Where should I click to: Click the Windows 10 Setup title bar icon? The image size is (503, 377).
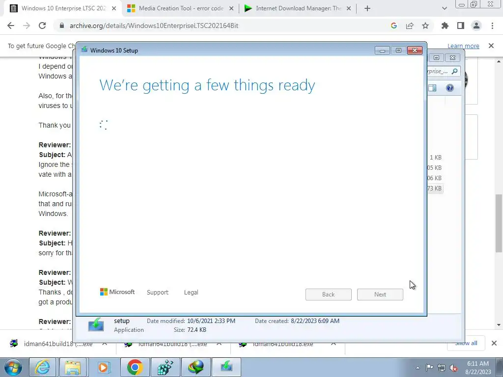pyautogui.click(x=84, y=50)
